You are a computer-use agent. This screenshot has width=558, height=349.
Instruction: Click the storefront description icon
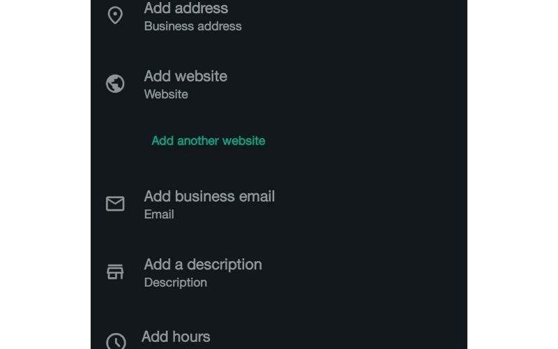pyautogui.click(x=115, y=272)
